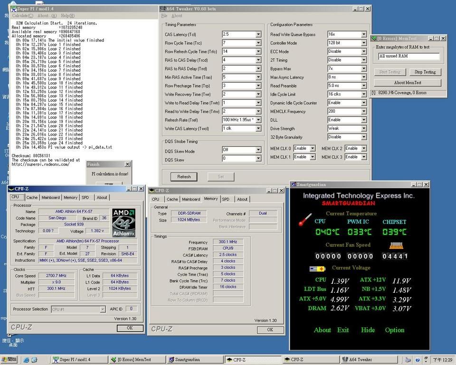The image size is (456, 365).
Task: Click the MemTest RAM amount input field
Action: click(409, 56)
